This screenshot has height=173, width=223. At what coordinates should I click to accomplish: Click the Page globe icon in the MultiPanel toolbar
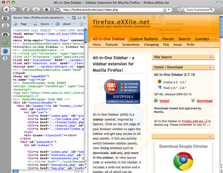tap(15, 24)
